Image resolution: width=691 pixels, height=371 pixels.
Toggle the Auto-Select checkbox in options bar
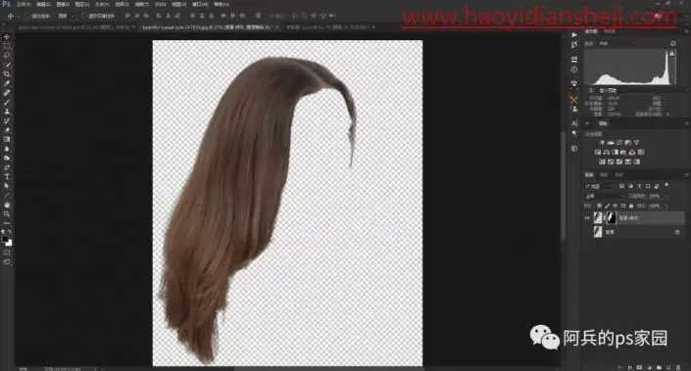(27, 16)
